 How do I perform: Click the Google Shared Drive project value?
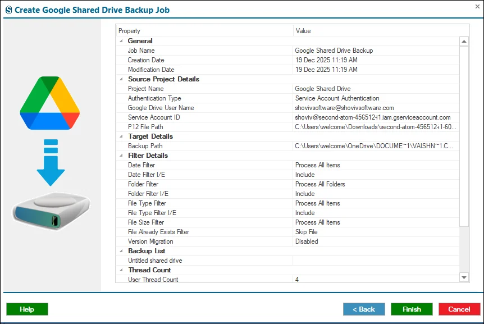[323, 89]
